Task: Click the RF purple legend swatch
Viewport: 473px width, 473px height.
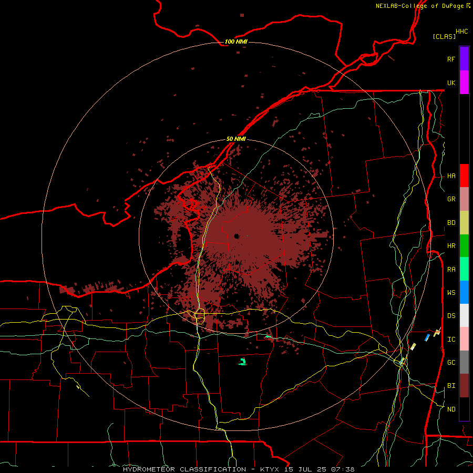Action: pos(464,58)
